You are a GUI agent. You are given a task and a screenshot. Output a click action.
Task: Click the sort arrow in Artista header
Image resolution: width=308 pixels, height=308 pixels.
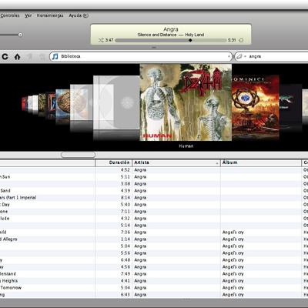(x=217, y=163)
